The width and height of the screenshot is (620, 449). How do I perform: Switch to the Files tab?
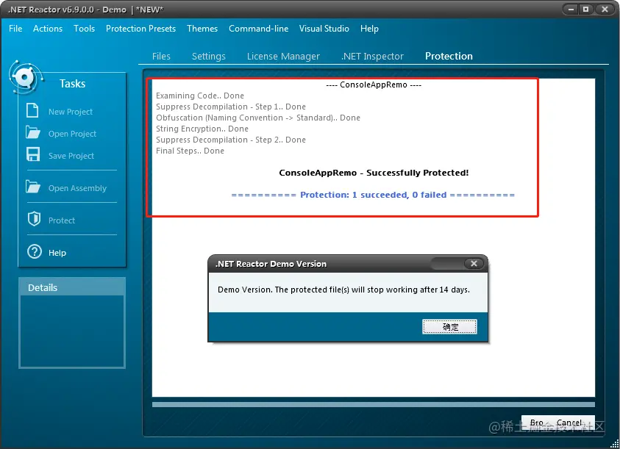[161, 56]
